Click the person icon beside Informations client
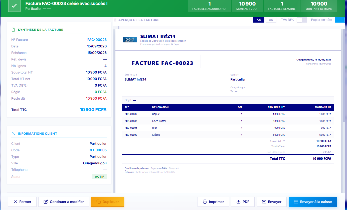347x210 pixels. click(x=13, y=133)
